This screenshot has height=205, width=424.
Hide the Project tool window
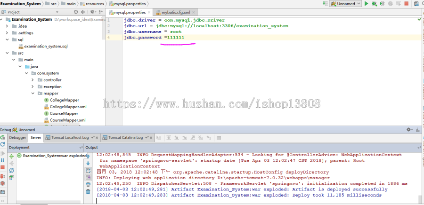101,12
